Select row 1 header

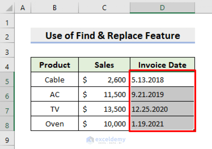(7, 21)
